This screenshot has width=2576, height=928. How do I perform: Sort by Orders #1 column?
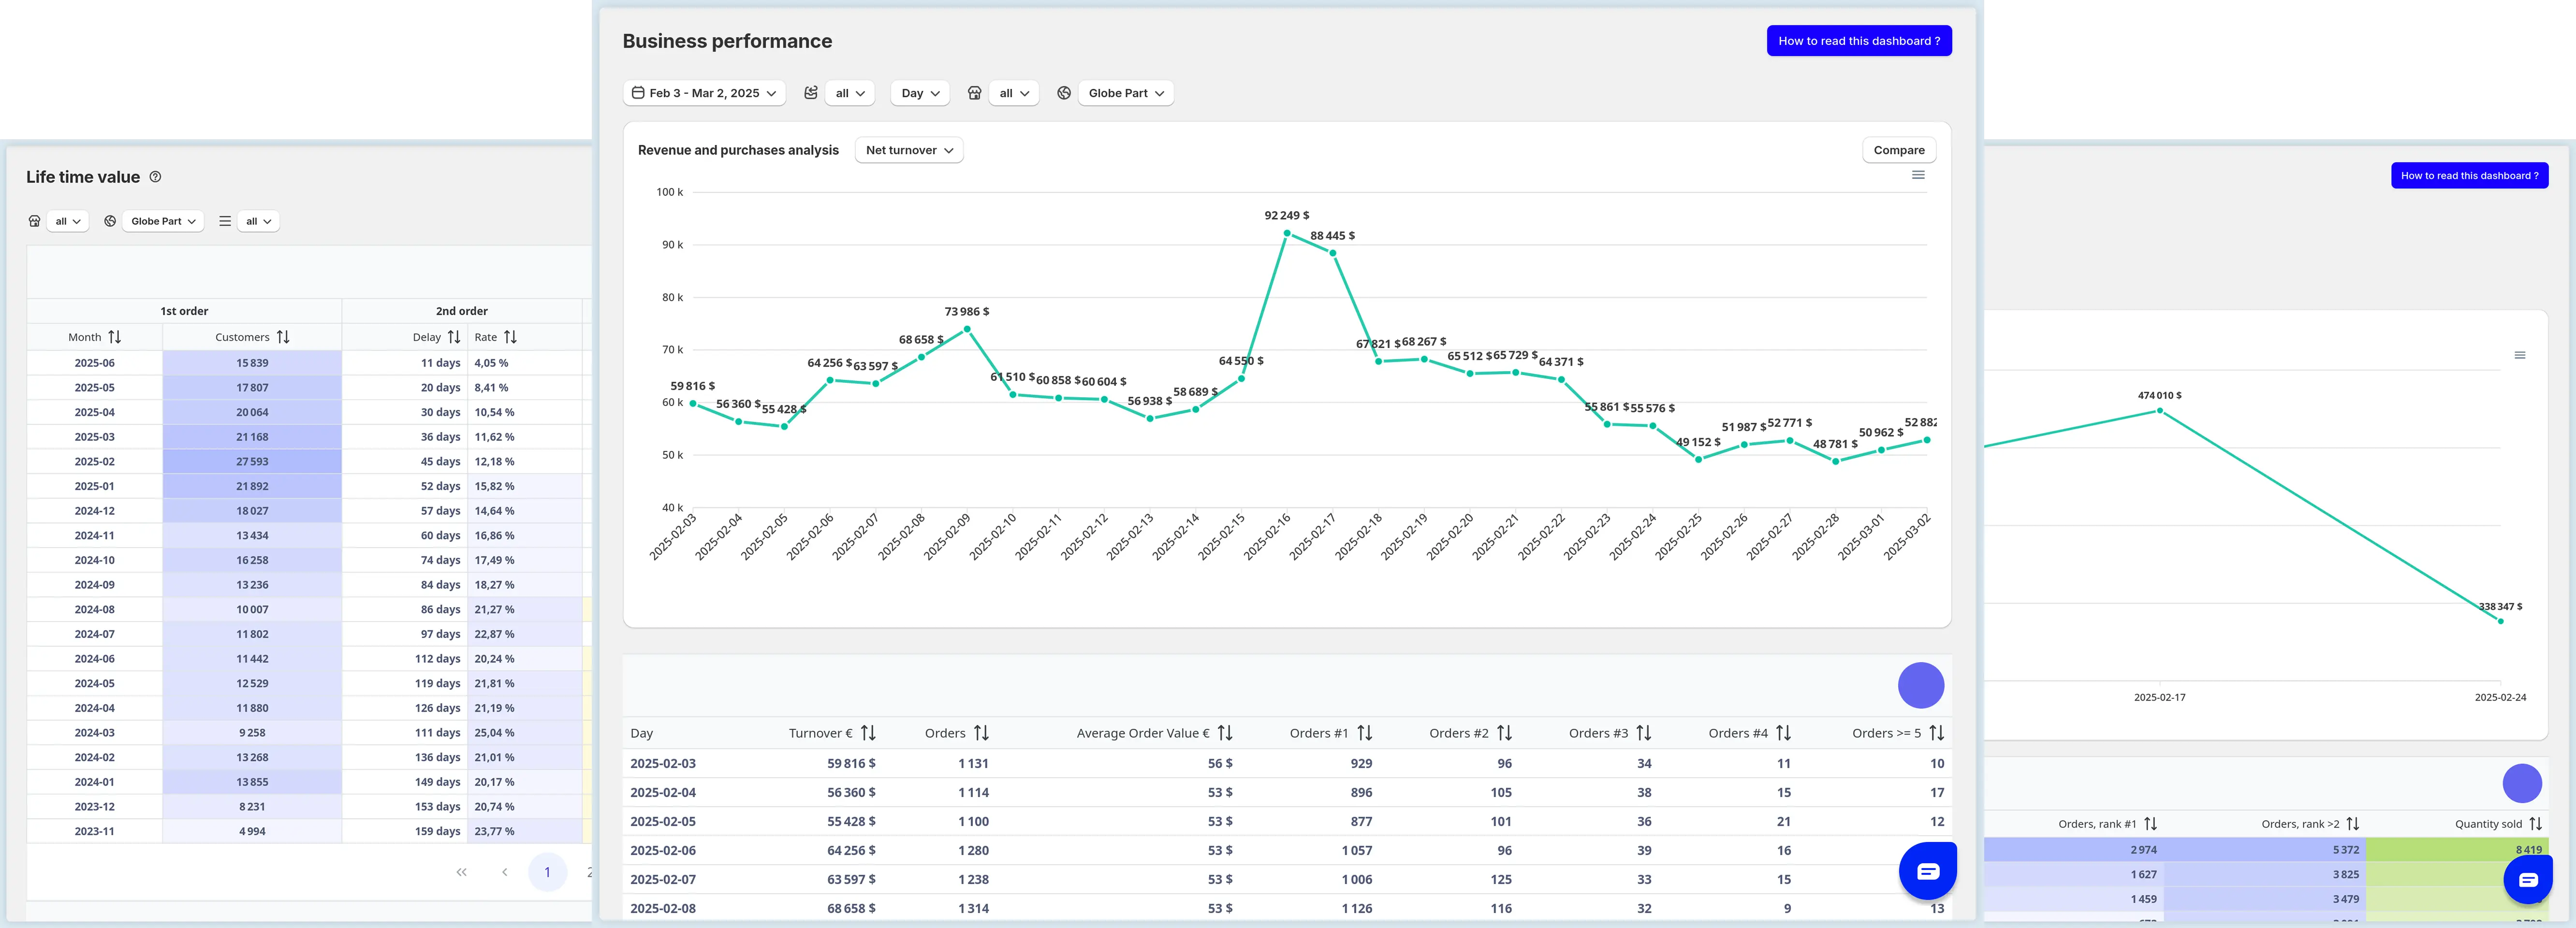point(1364,733)
